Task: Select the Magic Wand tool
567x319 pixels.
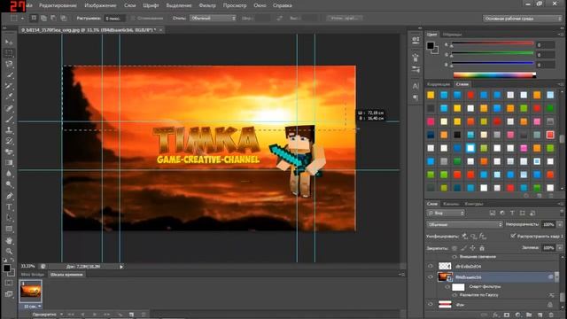Action: pos(9,75)
